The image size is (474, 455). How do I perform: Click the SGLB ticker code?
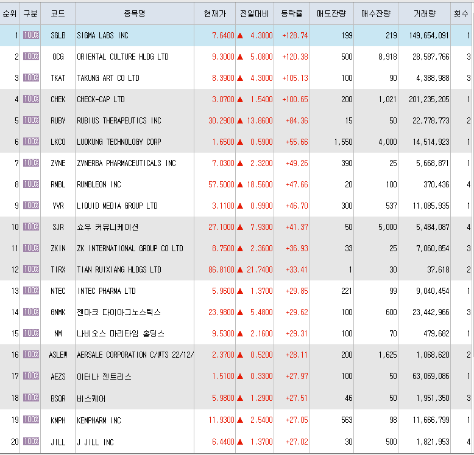(58, 36)
